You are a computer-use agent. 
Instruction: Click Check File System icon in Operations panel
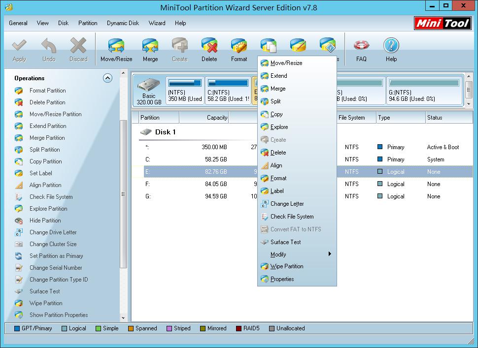[x=19, y=197]
